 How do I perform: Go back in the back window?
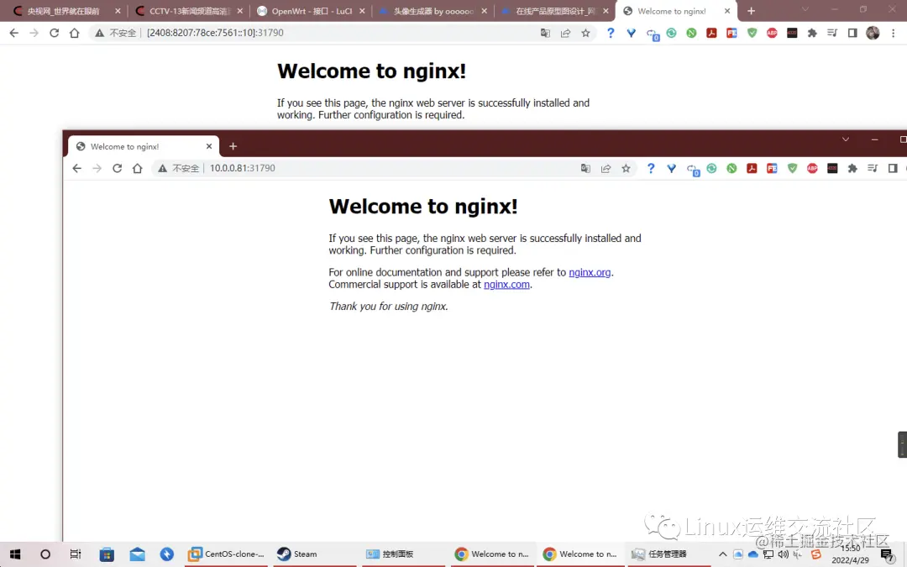click(x=14, y=33)
